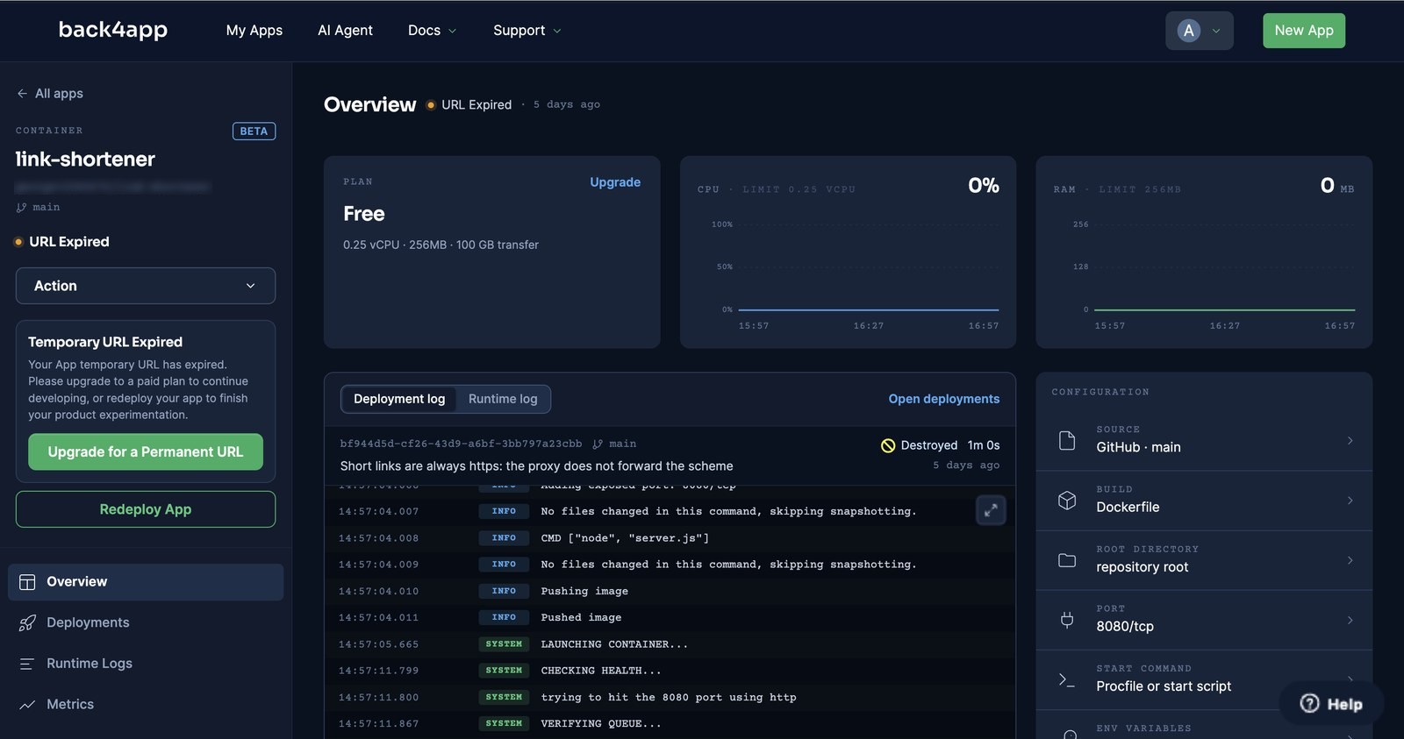
Task: Click the BETA badge
Action: coord(254,131)
